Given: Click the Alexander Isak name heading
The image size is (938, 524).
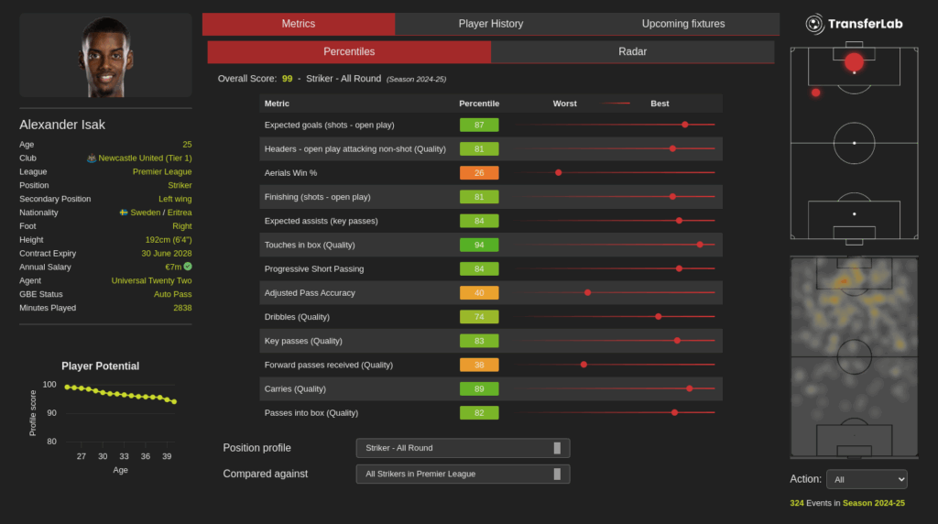Looking at the screenshot, I should click(x=62, y=125).
